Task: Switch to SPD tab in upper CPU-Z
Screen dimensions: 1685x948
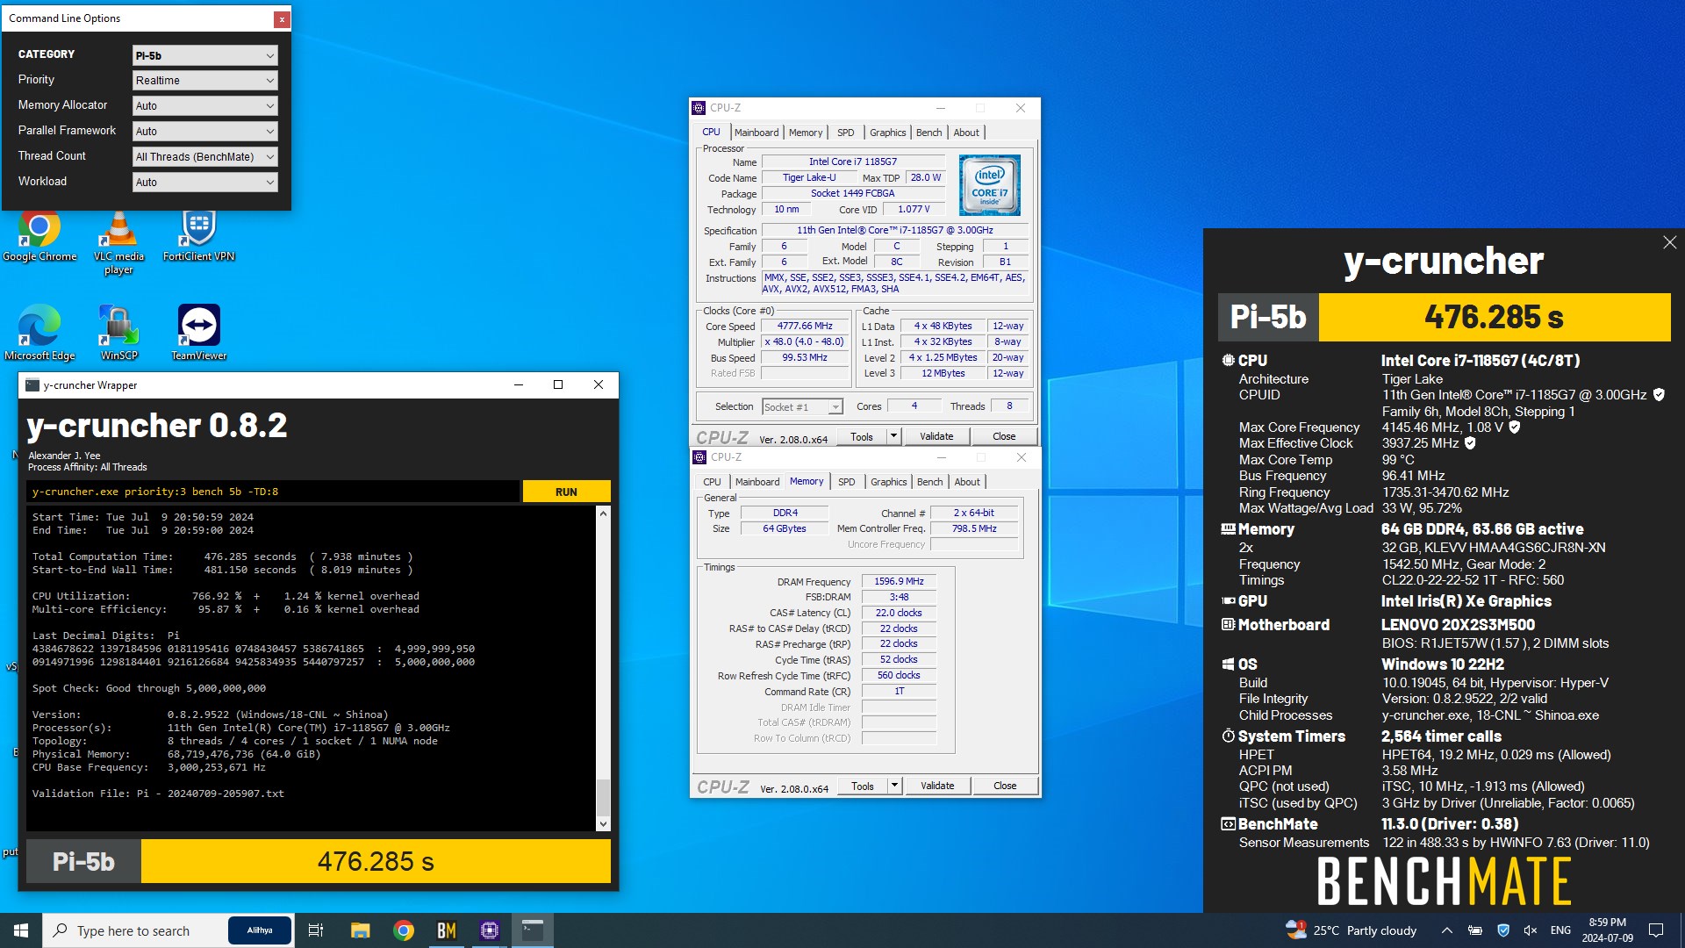Action: pyautogui.click(x=846, y=133)
